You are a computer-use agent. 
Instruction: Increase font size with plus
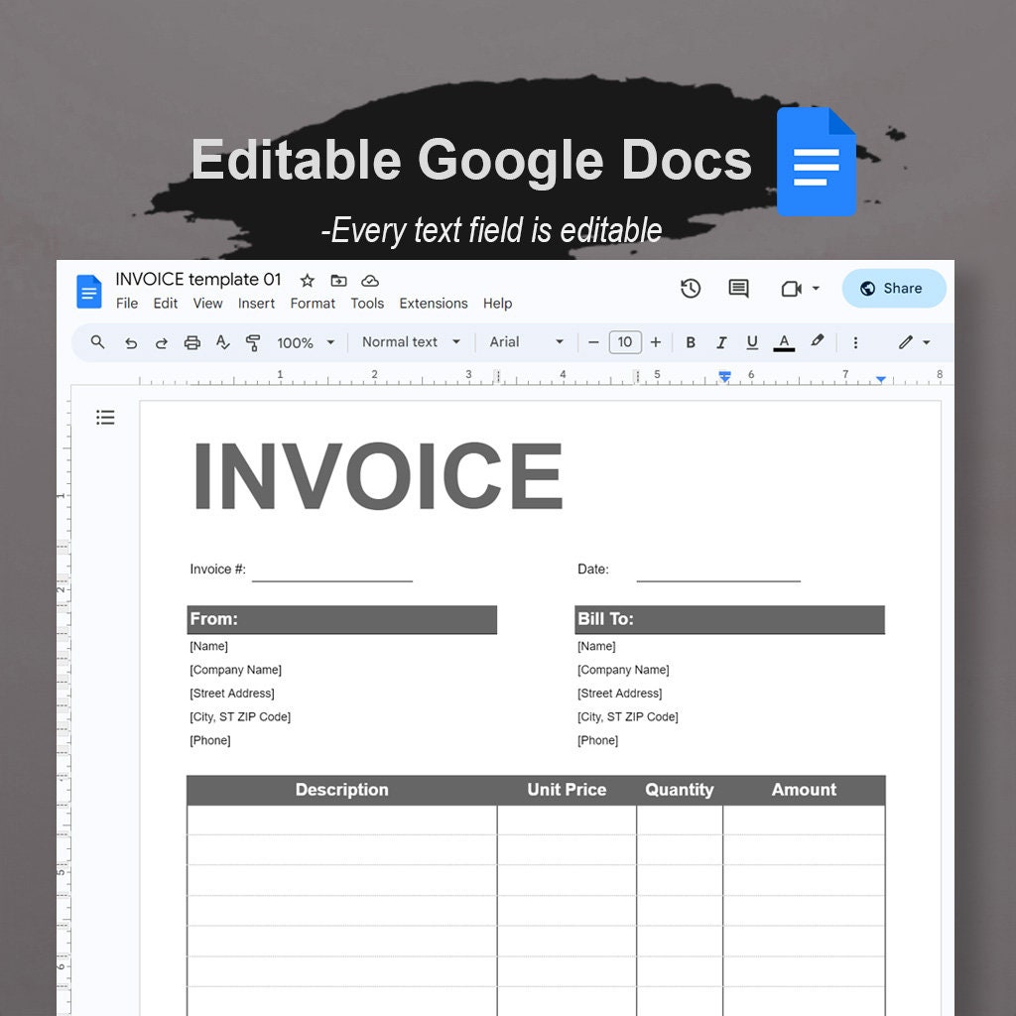[x=656, y=342]
